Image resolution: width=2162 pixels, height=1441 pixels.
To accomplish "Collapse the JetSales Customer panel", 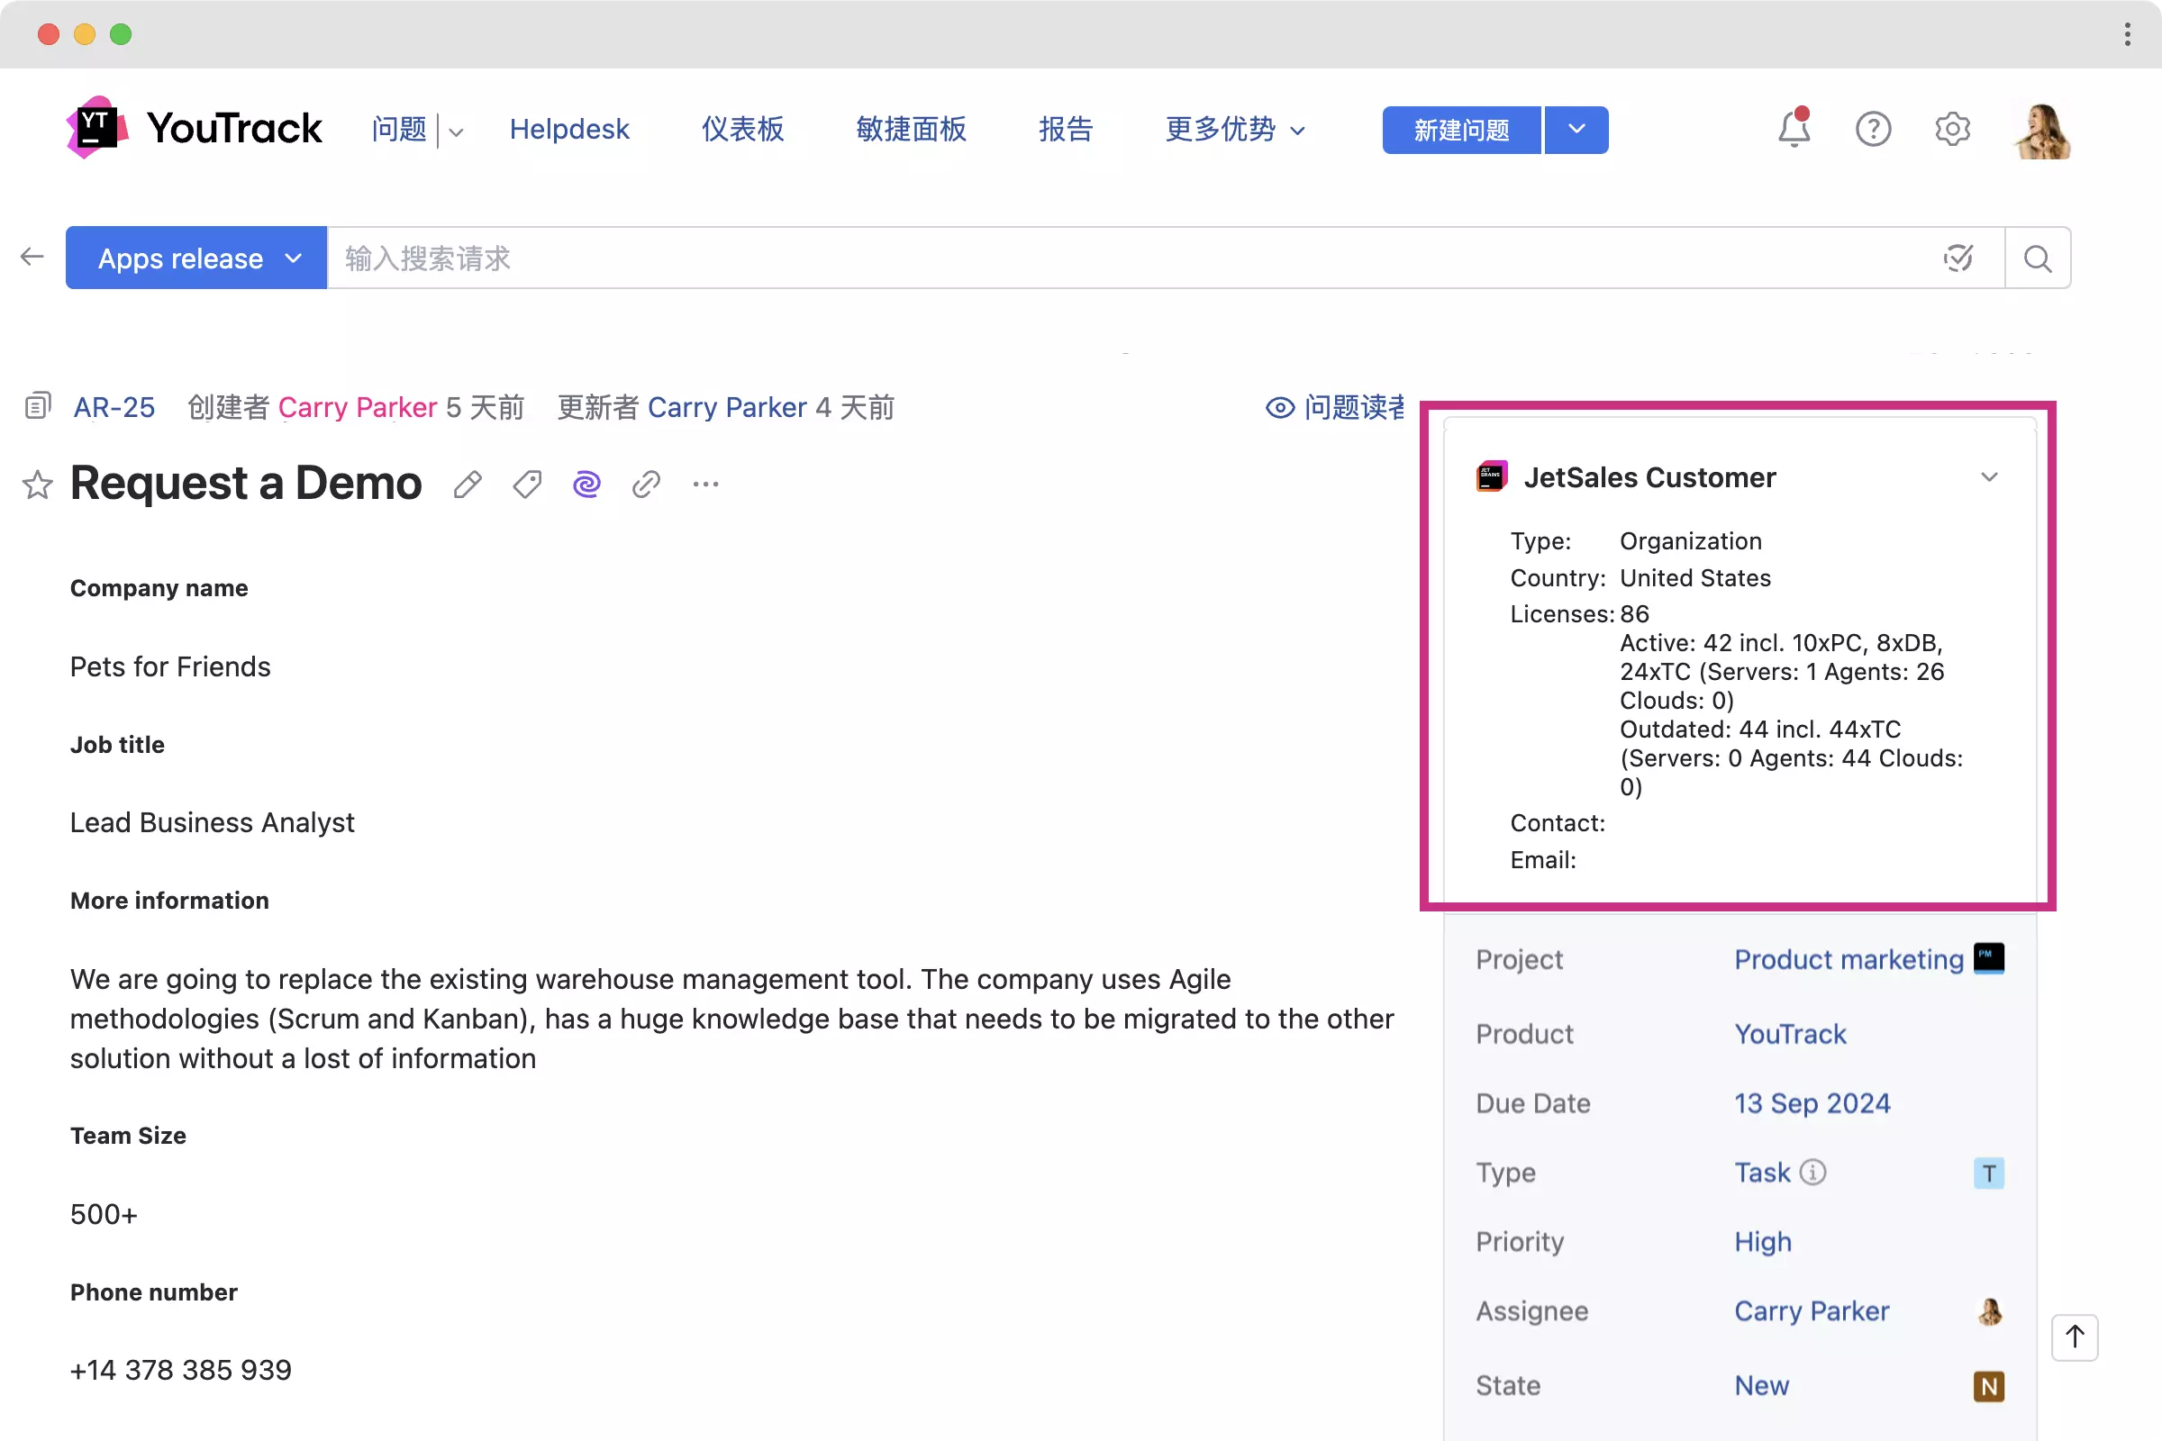I will 1988,477.
